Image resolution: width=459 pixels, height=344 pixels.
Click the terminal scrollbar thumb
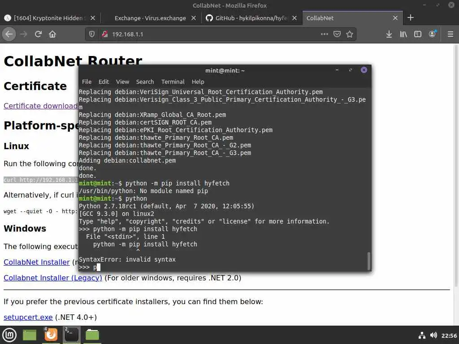click(x=369, y=261)
